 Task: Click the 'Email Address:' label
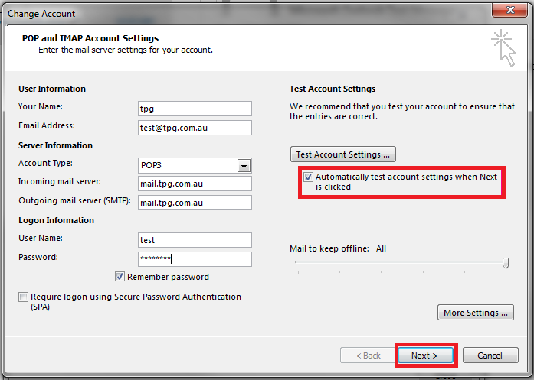[x=47, y=125]
